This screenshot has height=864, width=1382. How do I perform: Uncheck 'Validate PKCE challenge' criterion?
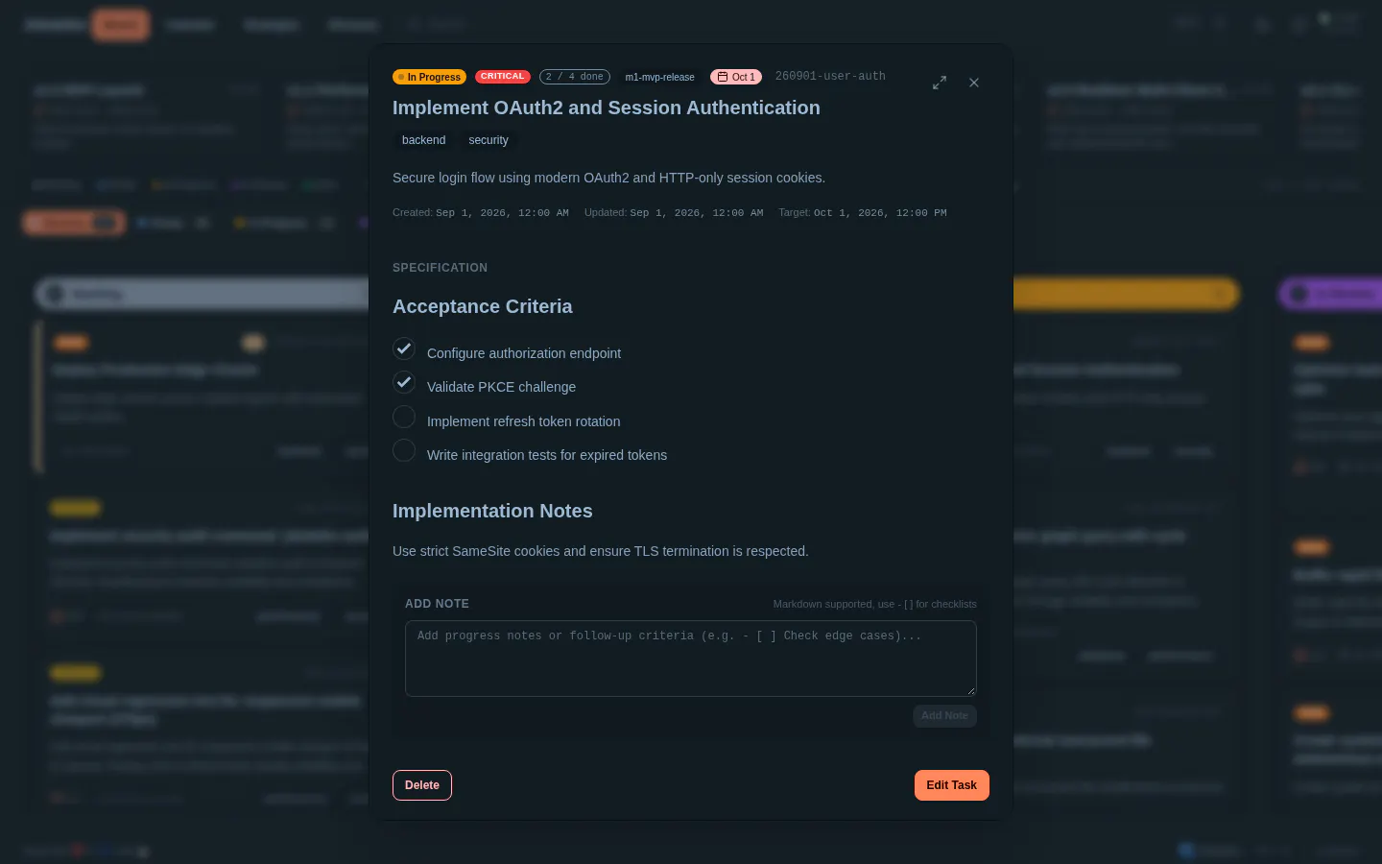404,382
